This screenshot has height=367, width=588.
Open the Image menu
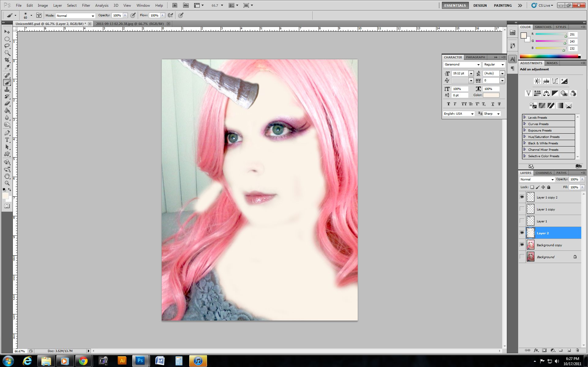point(43,6)
